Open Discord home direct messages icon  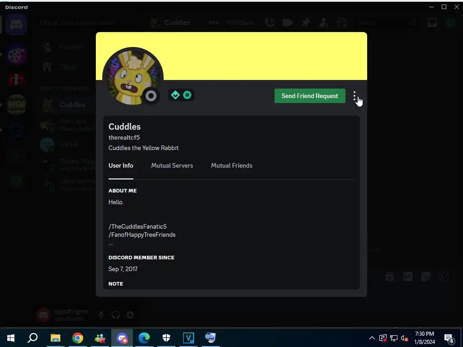click(x=16, y=24)
